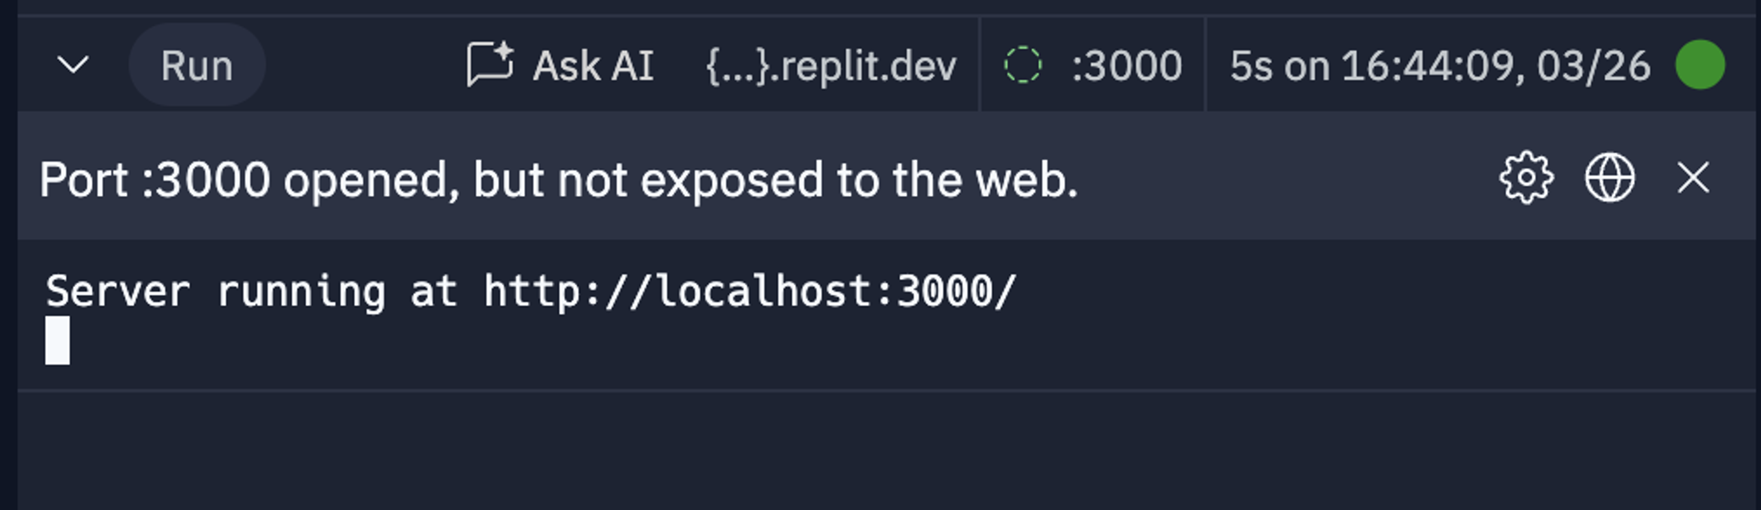1761x510 pixels.
Task: Collapse the run output with the chevron
Action: coord(72,65)
